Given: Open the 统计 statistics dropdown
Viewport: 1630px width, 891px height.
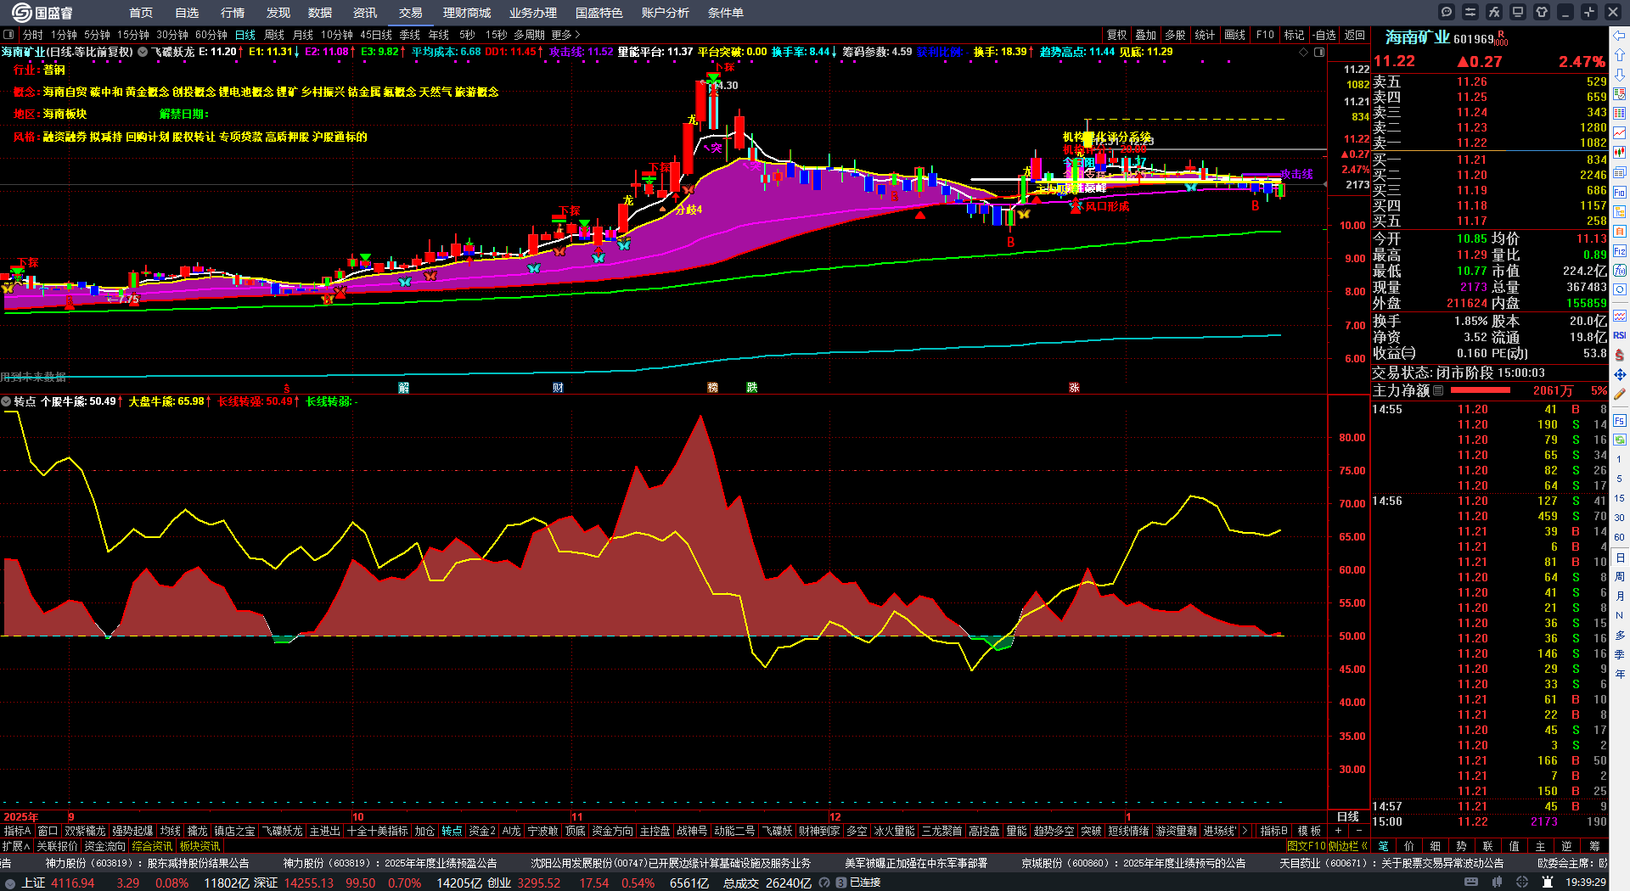Looking at the screenshot, I should tap(1205, 35).
